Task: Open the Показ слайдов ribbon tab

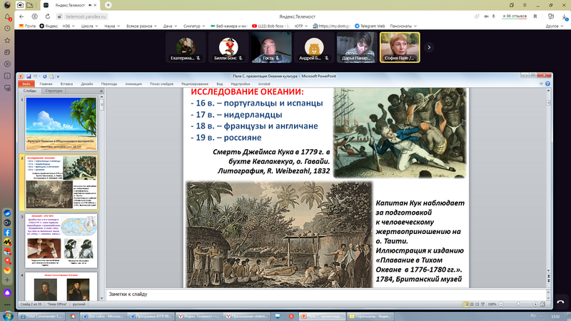Action: 161,83
